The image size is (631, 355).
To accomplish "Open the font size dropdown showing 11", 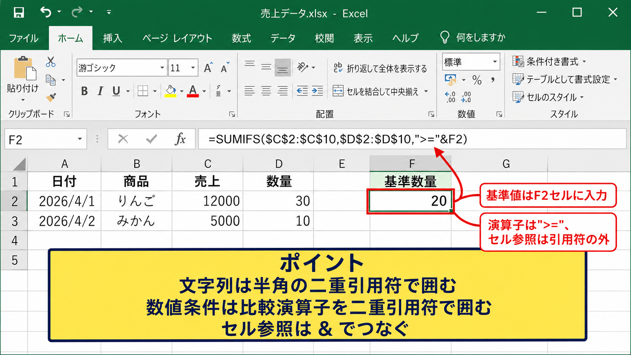I will [x=193, y=68].
